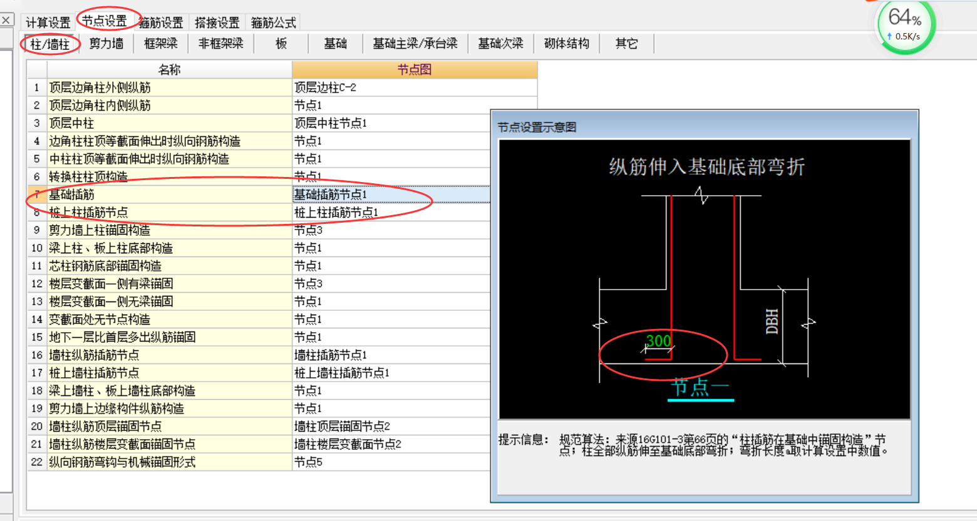This screenshot has width=977, height=521.
Task: Select row 墙柱纵筋插筋节点
Action: [x=169, y=355]
